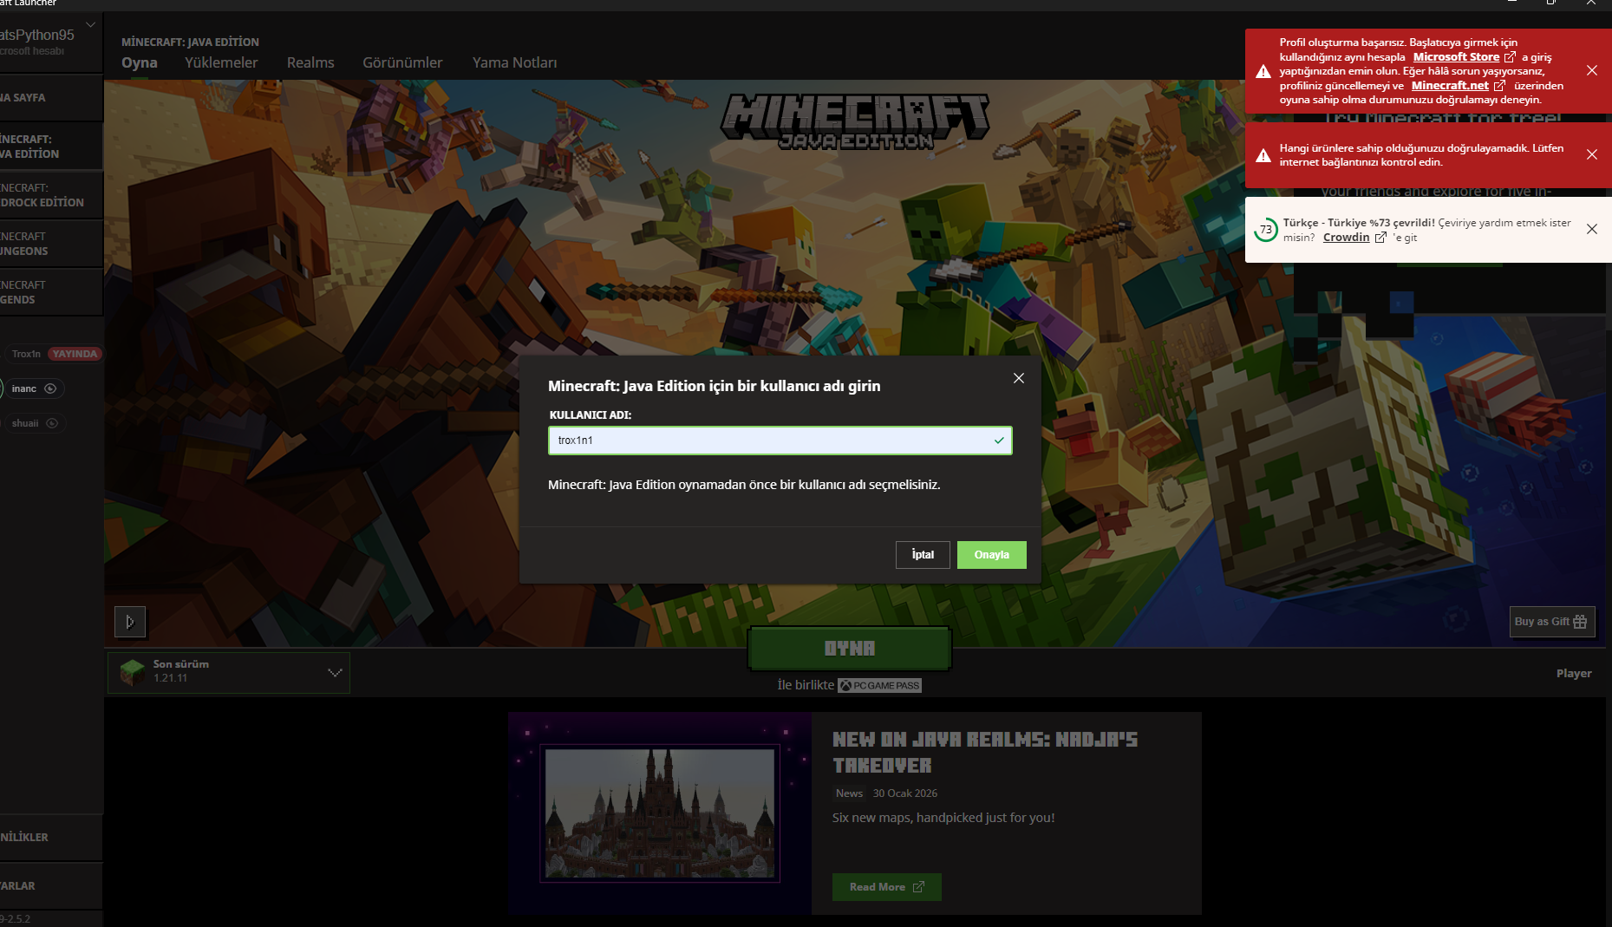This screenshot has height=927, width=1612.
Task: Go to Ana Sayfa in sidebar
Action: pyautogui.click(x=51, y=98)
